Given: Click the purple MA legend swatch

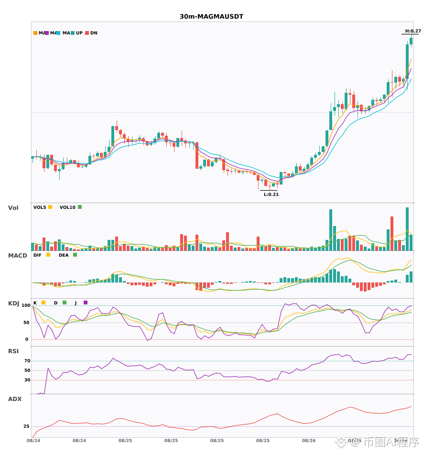Looking at the screenshot, I should [47, 33].
